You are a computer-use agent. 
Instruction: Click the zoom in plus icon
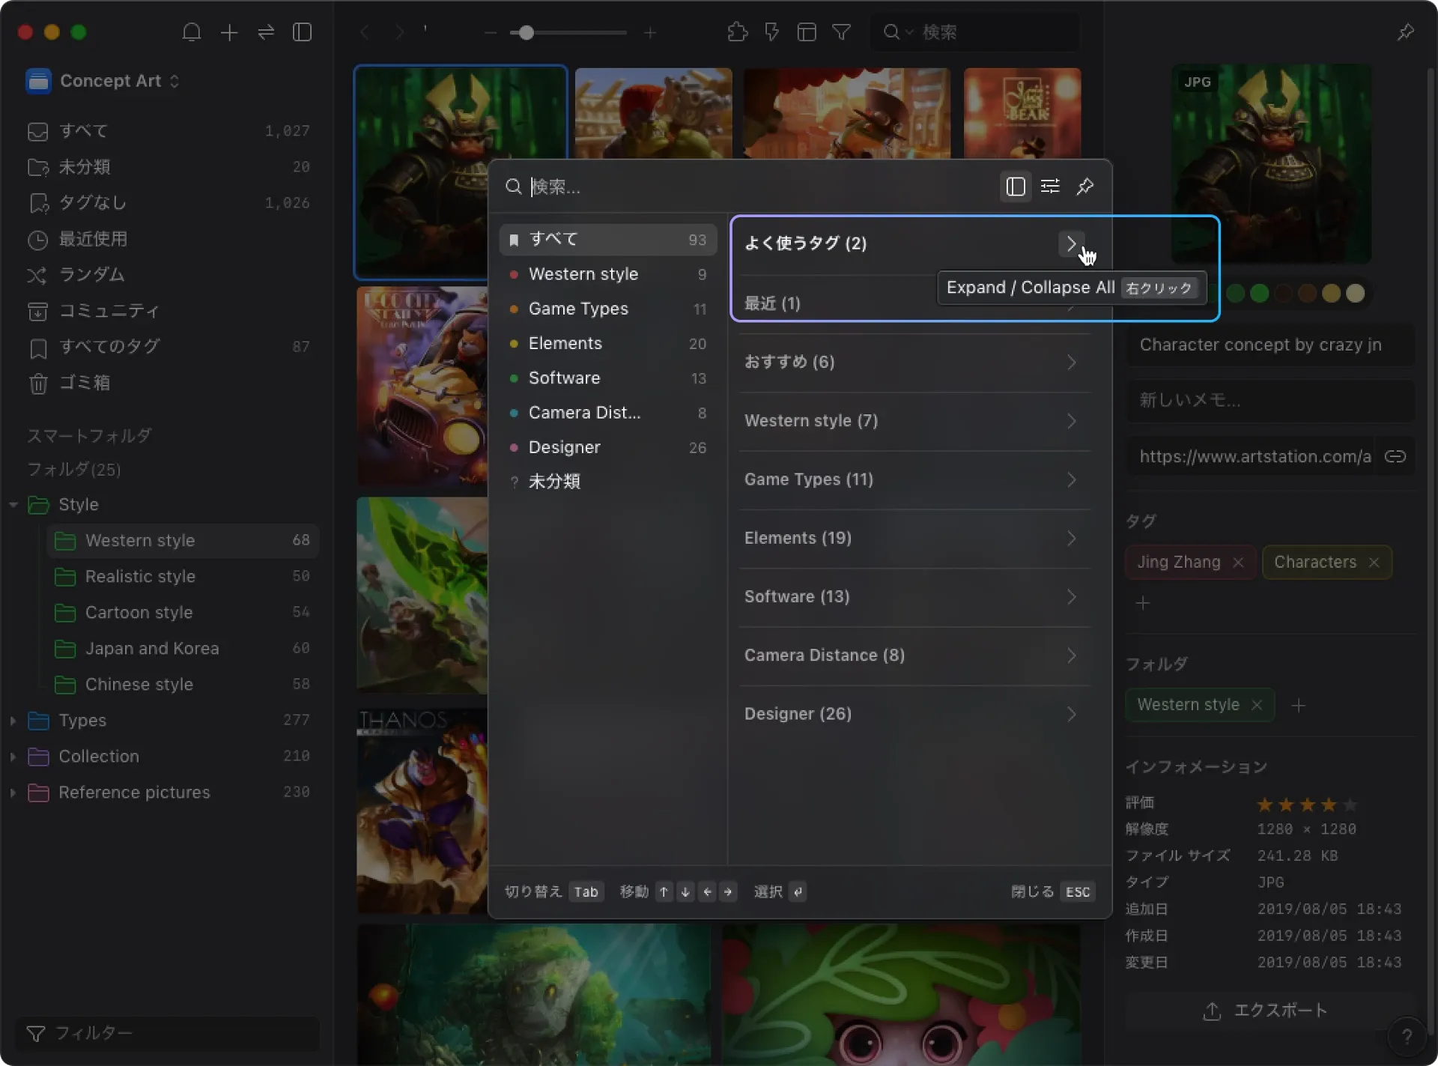coord(650,33)
